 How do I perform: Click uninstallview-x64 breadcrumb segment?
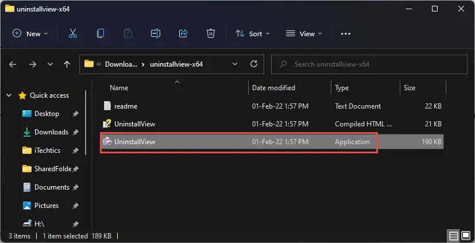pos(176,64)
